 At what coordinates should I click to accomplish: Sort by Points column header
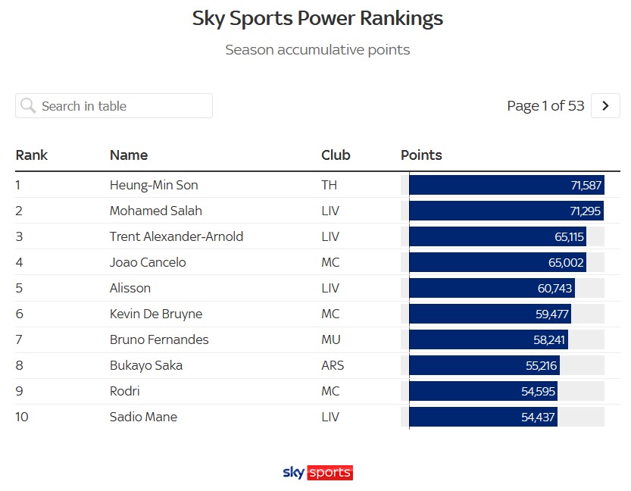tap(421, 155)
